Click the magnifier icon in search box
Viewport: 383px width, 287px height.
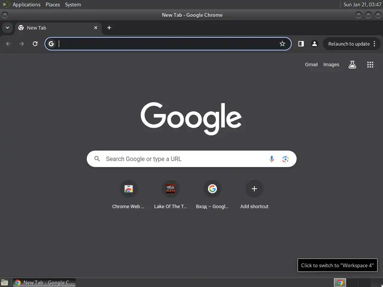[x=97, y=159]
